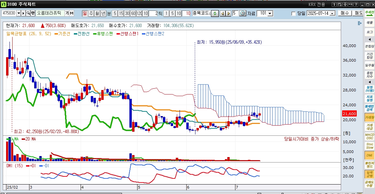Toggle the 일목균형 indicator button
Viewport: 375px width, 194px height.
point(369,174)
